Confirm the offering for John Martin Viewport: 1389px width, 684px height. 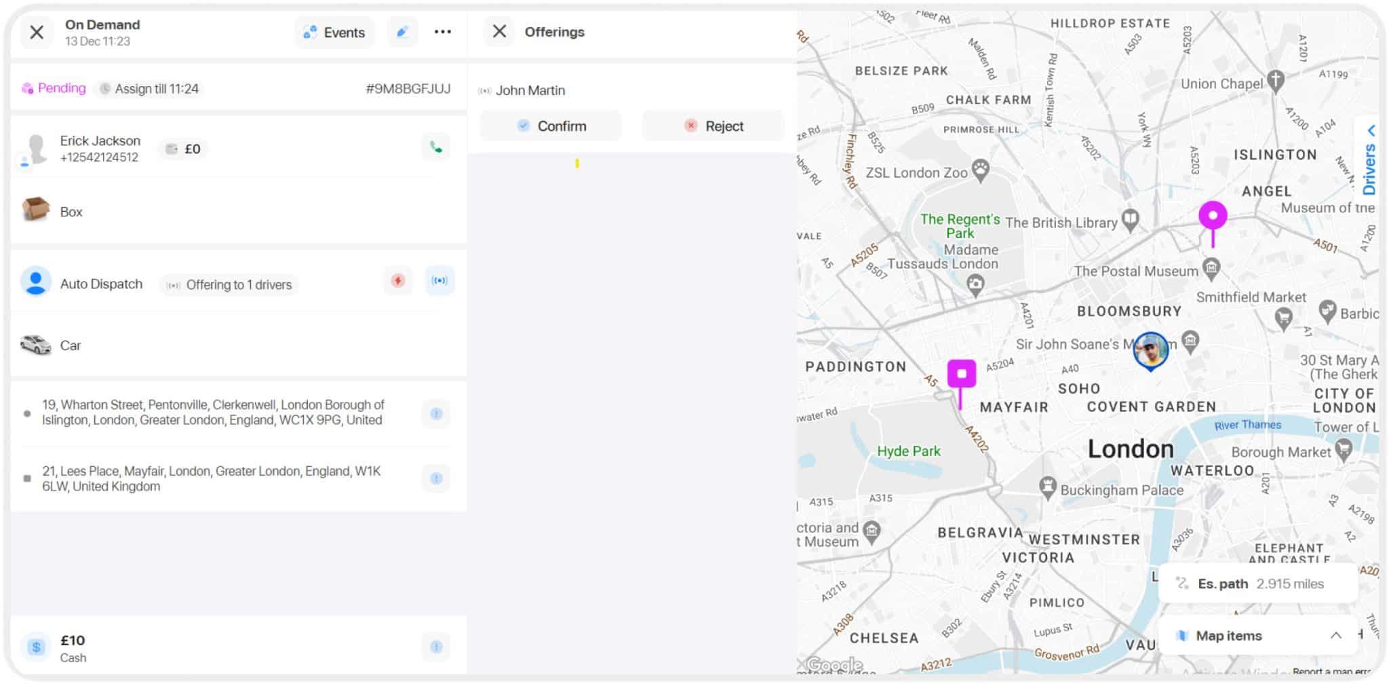coord(551,126)
